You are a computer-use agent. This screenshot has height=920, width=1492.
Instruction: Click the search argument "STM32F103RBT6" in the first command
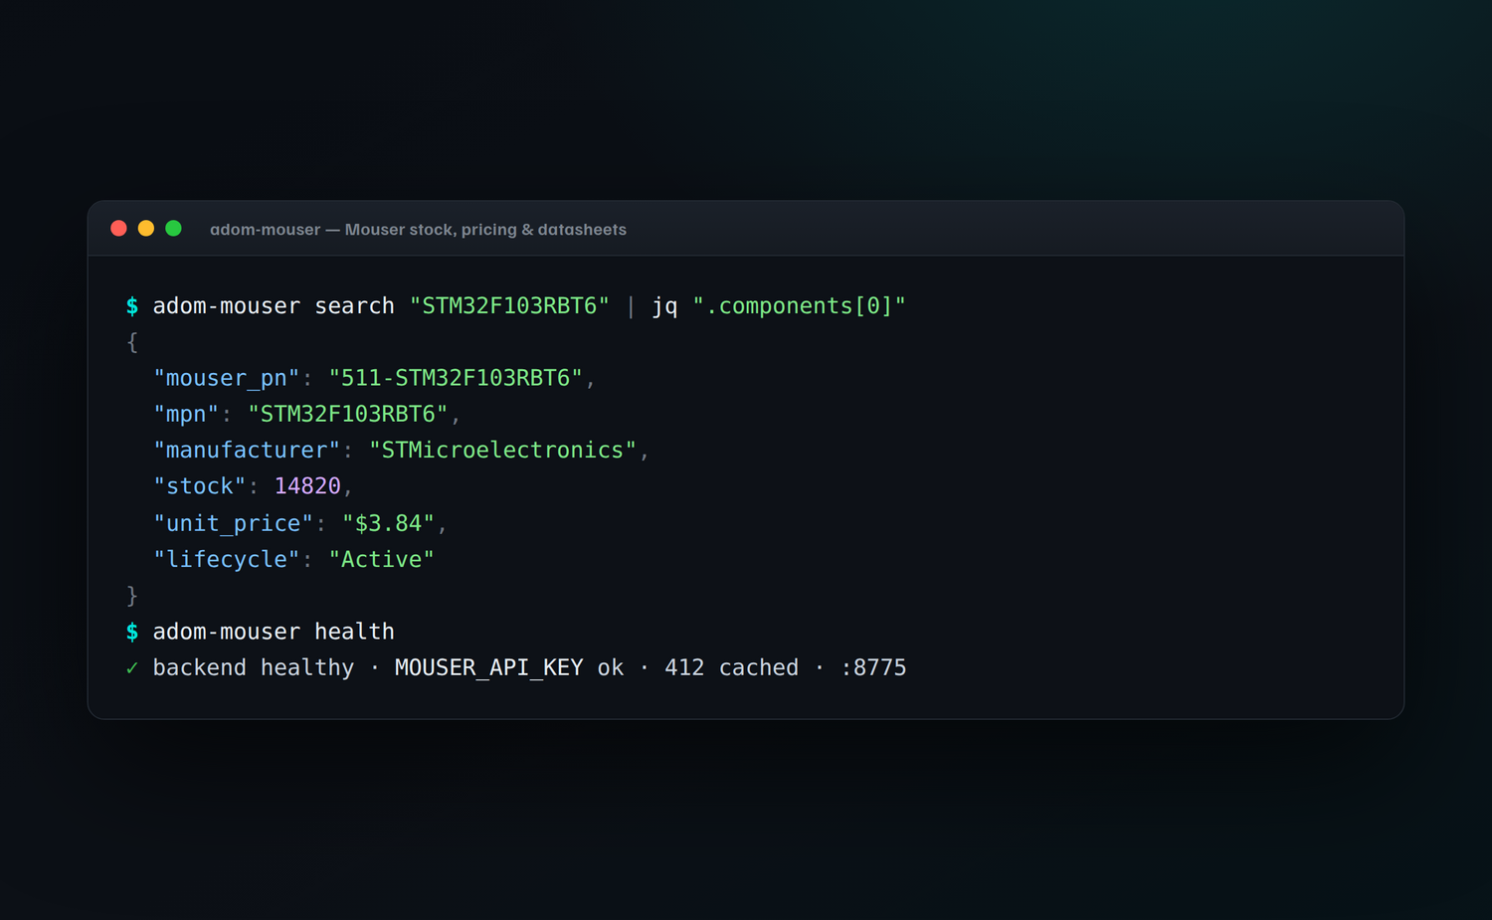(x=509, y=306)
